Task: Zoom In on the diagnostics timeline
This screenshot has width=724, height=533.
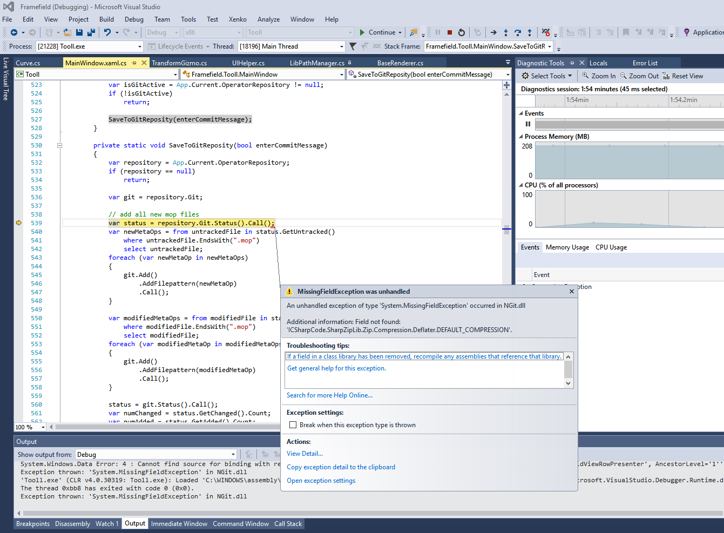Action: (x=598, y=76)
